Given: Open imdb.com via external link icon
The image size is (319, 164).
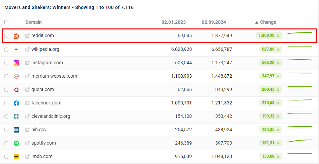Looking at the screenshot, I should click(27, 157).
